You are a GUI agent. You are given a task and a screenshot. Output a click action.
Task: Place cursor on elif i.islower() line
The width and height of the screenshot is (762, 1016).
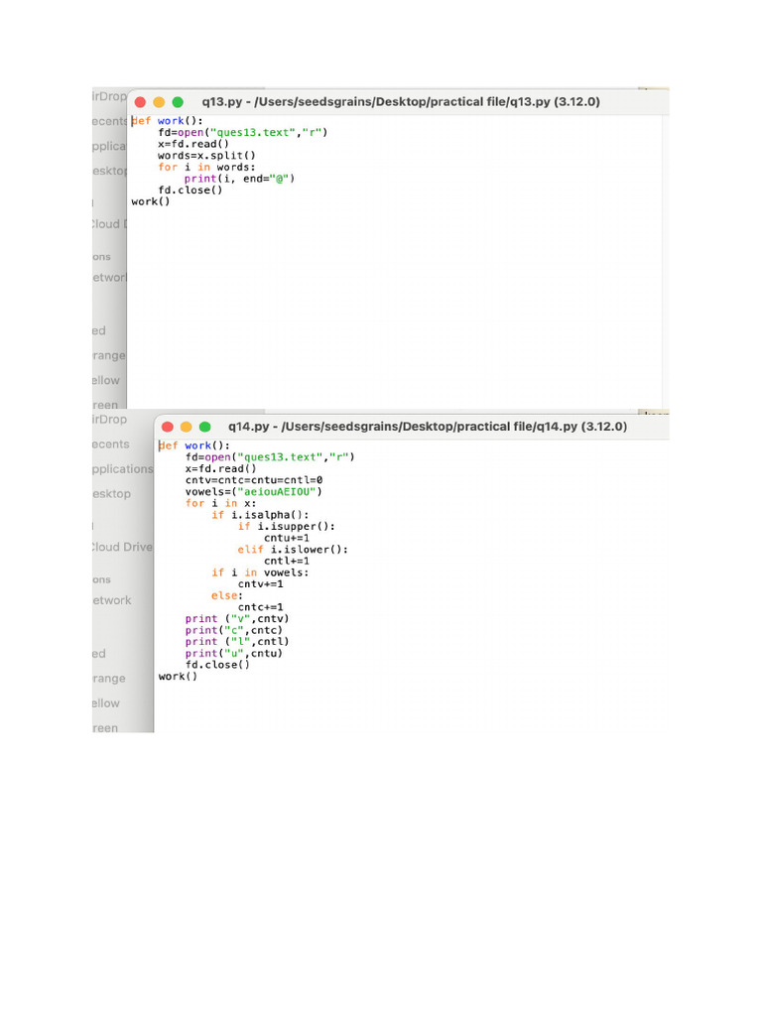(293, 550)
